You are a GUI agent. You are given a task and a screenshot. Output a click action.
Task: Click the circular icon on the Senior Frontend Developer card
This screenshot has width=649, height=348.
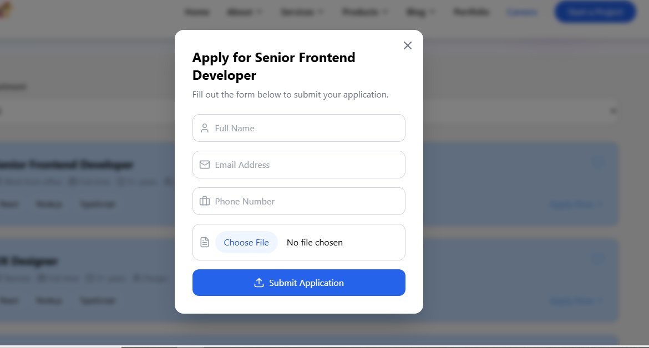coord(598,162)
